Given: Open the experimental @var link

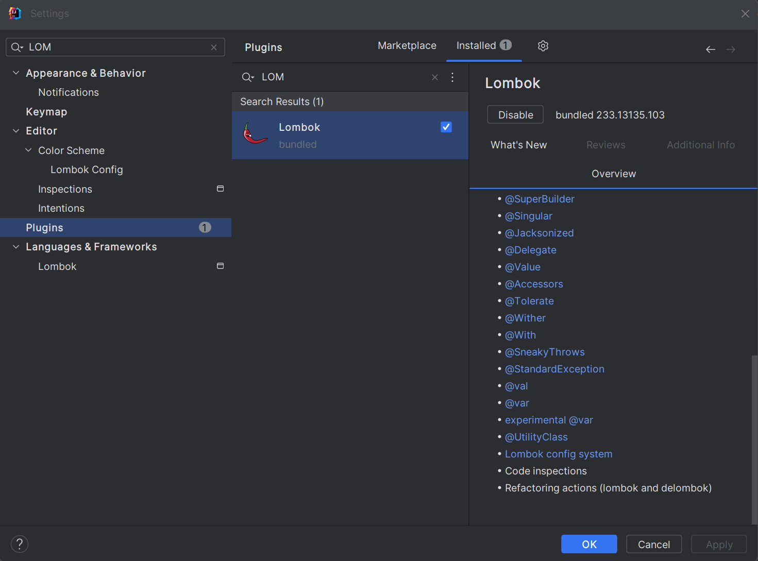Looking at the screenshot, I should click(549, 420).
